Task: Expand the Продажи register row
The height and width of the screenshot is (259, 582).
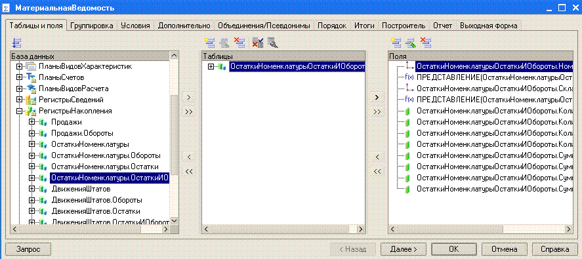Action: click(x=31, y=123)
